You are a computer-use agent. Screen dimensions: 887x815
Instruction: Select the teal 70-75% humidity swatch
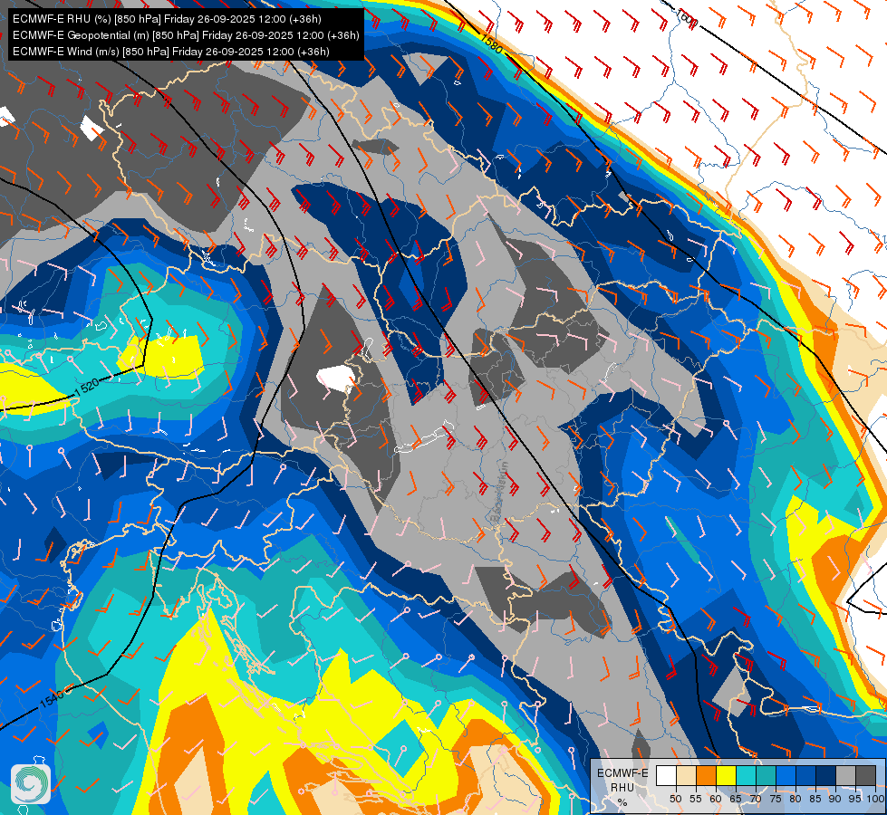coord(766,775)
